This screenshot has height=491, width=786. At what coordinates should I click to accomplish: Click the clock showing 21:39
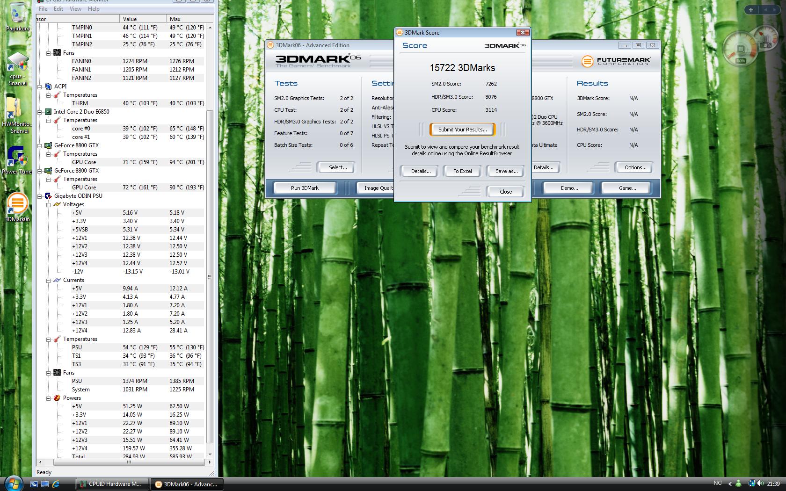(x=773, y=484)
